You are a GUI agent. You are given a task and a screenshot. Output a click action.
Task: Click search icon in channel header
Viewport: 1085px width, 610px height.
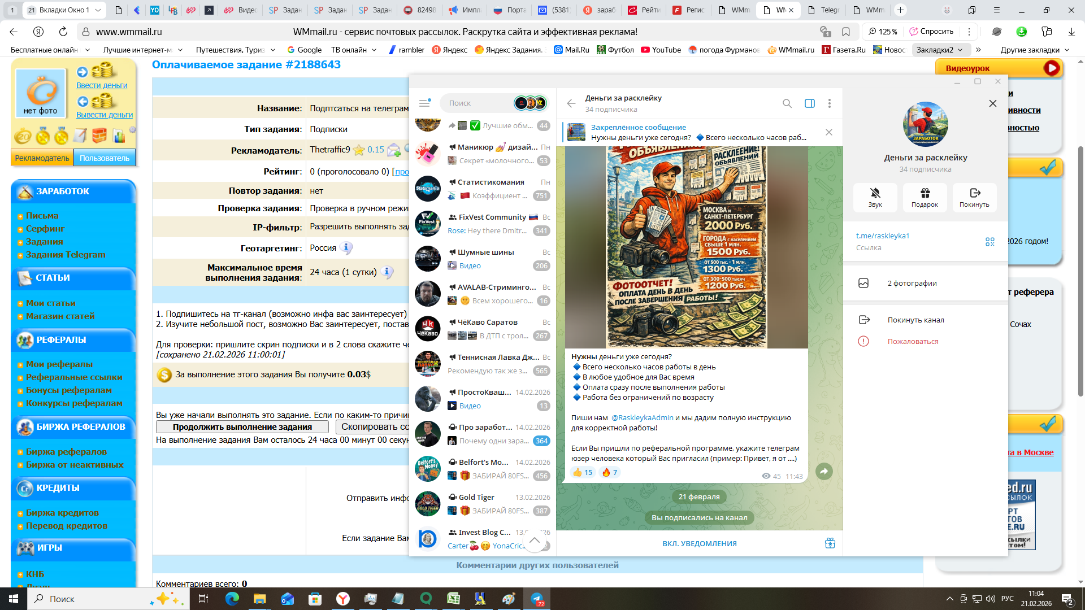click(x=787, y=103)
